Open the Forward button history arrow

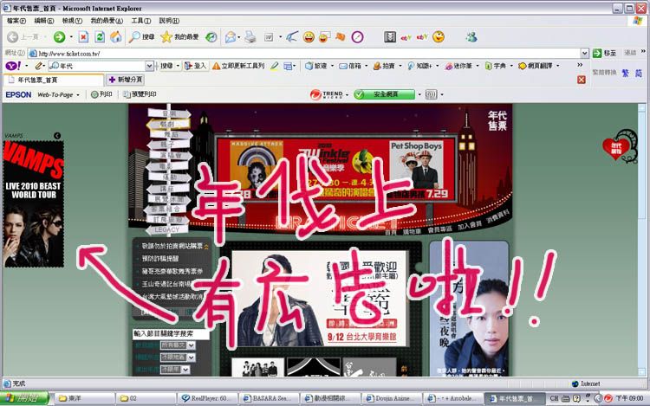point(71,37)
